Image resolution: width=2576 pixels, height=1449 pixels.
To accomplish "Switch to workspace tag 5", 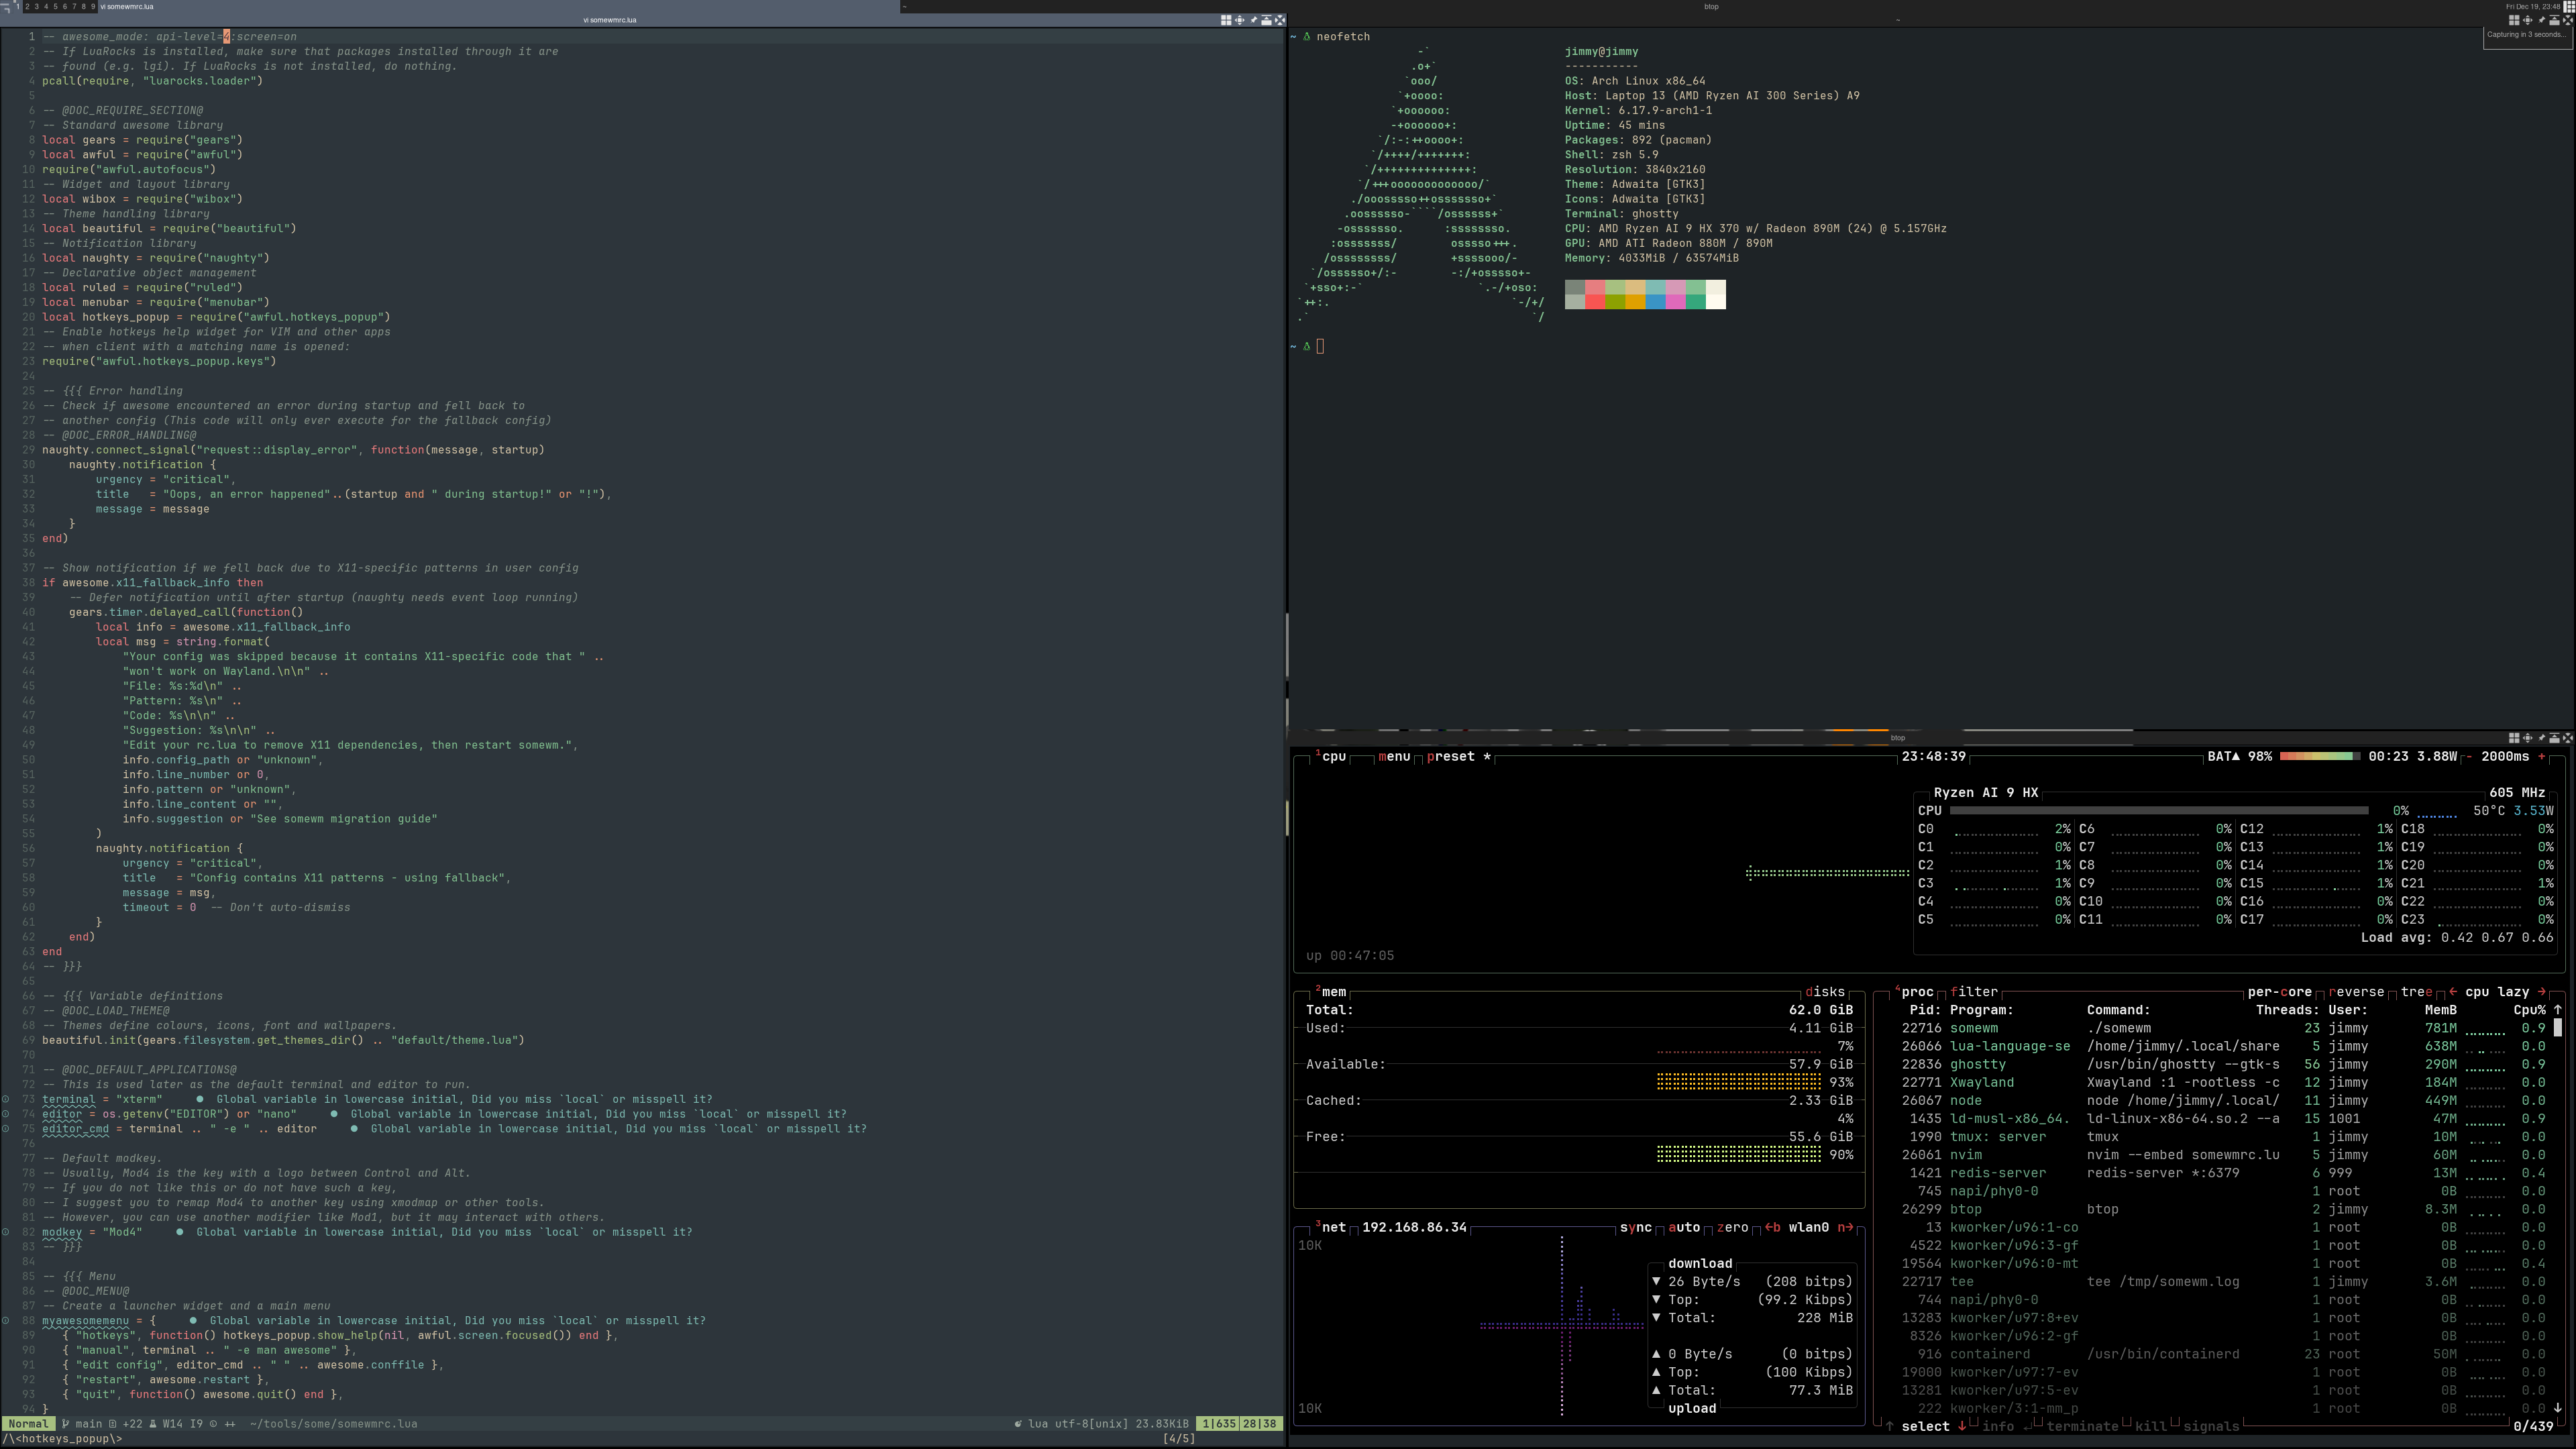I will 56,6.
